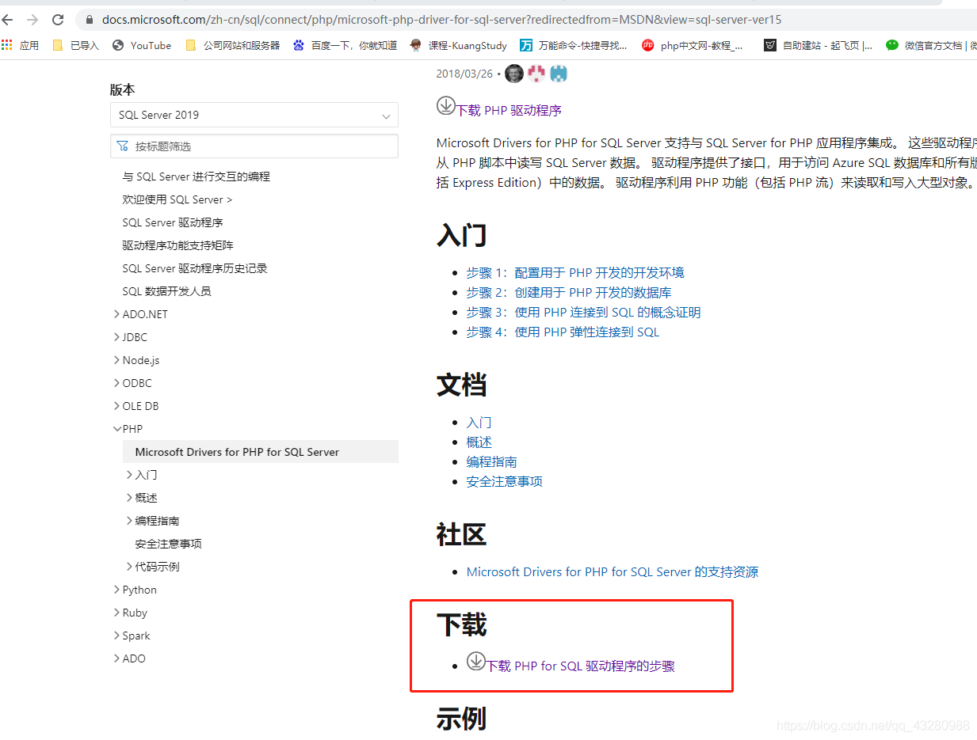Open the 万能命令 bookmark
977x740 pixels.
tap(574, 45)
